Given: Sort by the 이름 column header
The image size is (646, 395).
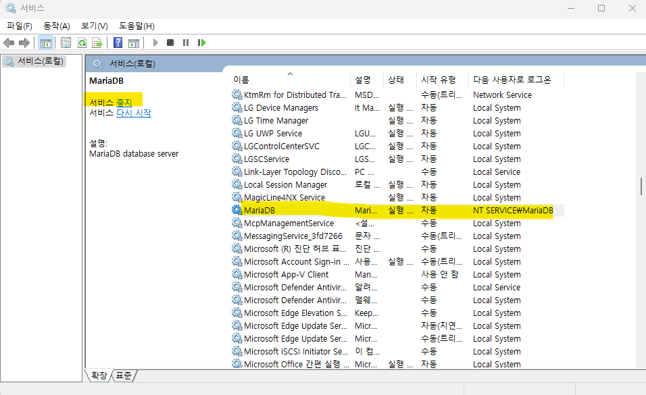Looking at the screenshot, I should (290, 80).
